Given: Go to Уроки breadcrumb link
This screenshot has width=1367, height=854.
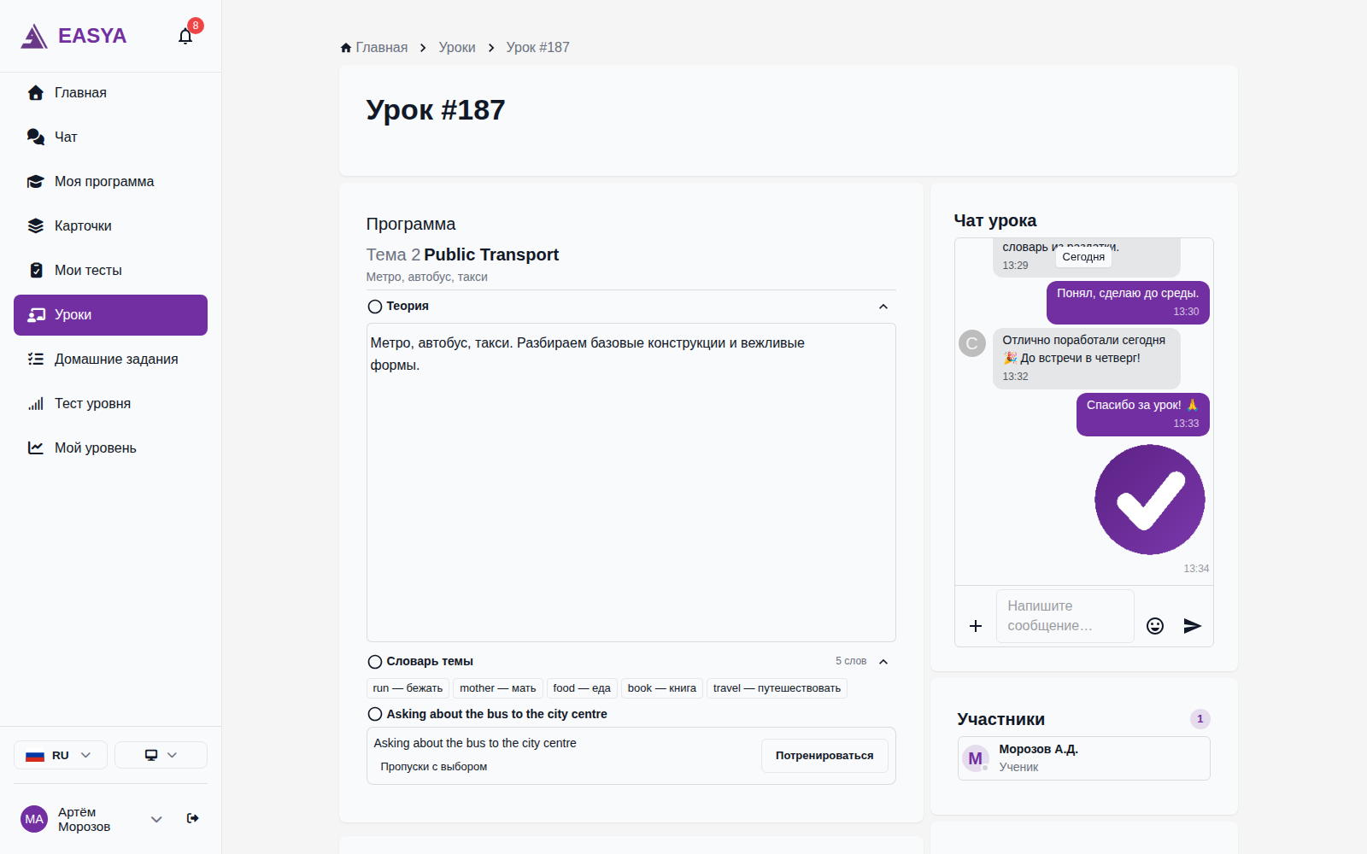Looking at the screenshot, I should [457, 48].
